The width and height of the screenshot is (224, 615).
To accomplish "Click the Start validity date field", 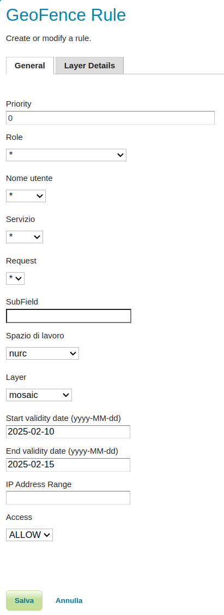I will coord(68,431).
